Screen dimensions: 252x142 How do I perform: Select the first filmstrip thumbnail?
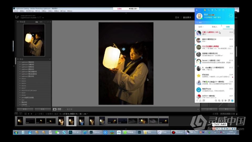click(x=20, y=121)
